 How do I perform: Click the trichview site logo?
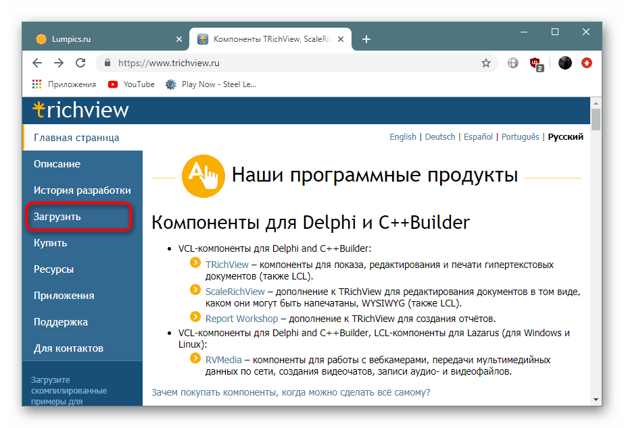point(80,110)
